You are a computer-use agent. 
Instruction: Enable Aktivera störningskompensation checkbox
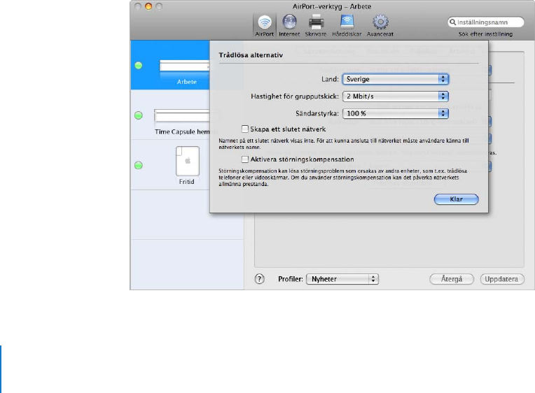(244, 159)
